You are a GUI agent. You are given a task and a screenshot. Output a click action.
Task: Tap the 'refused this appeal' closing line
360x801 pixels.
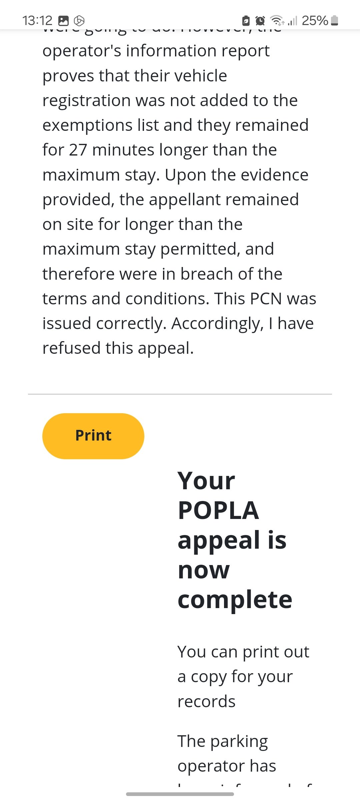(x=118, y=348)
